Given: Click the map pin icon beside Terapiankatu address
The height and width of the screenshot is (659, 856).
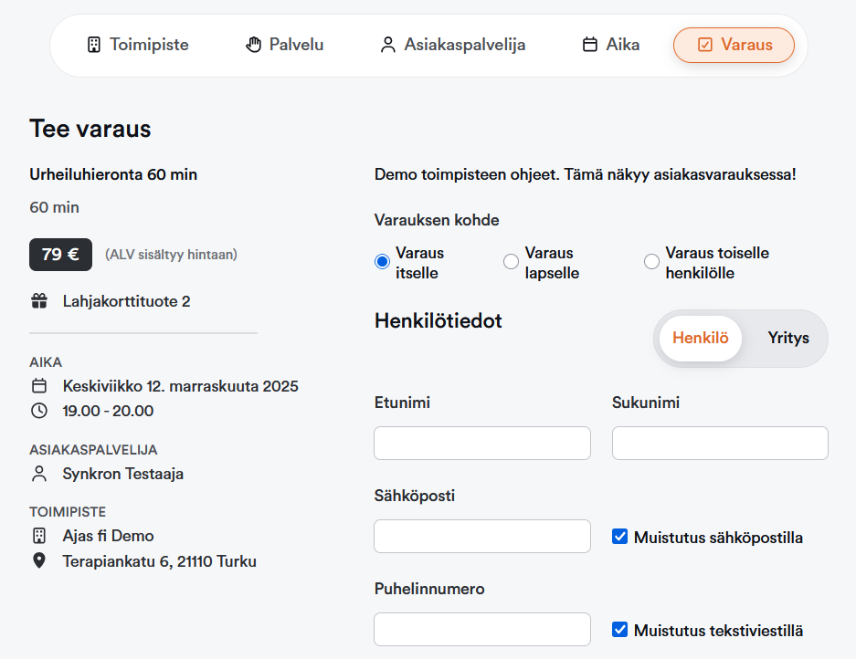Looking at the screenshot, I should click(x=39, y=560).
